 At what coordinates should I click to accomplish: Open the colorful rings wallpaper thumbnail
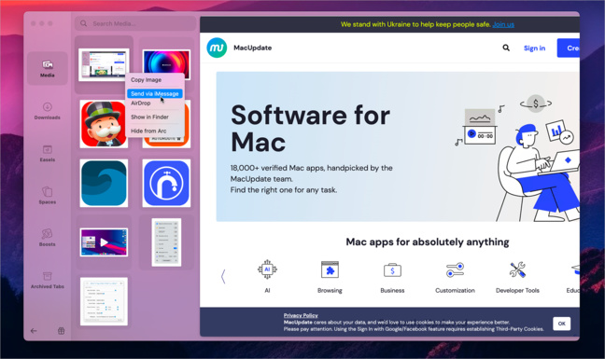click(166, 62)
